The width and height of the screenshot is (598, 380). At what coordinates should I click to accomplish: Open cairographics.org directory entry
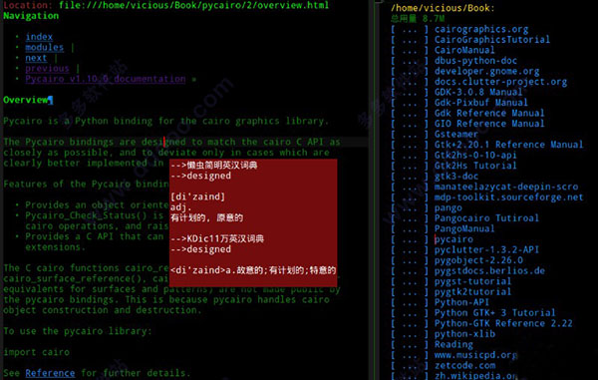(x=481, y=29)
